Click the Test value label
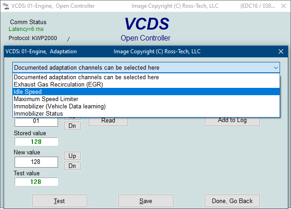 [x=26, y=173]
